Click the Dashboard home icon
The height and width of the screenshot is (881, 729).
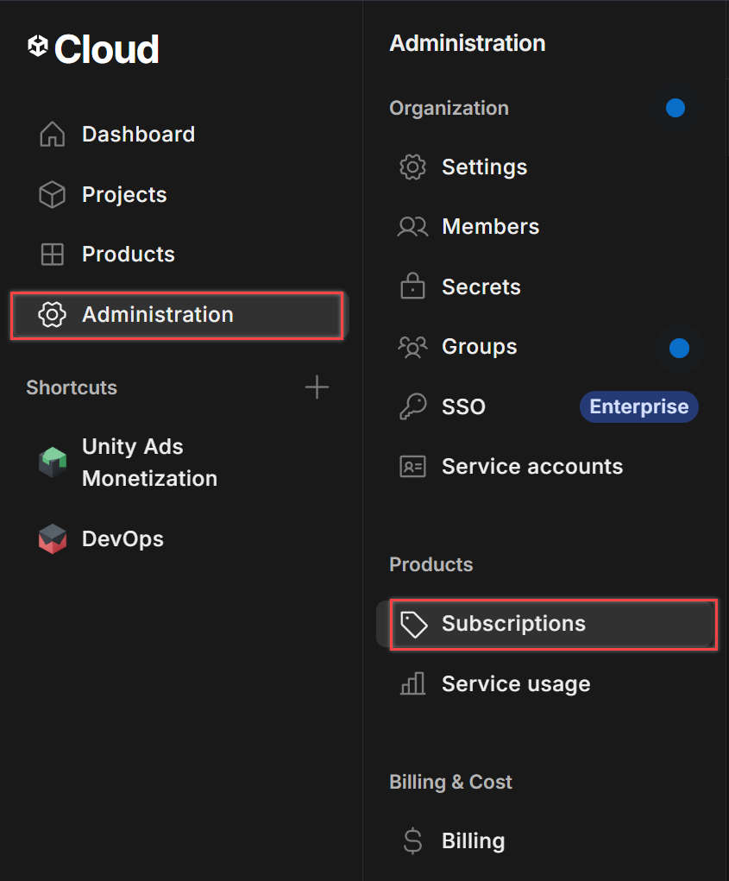click(x=53, y=135)
